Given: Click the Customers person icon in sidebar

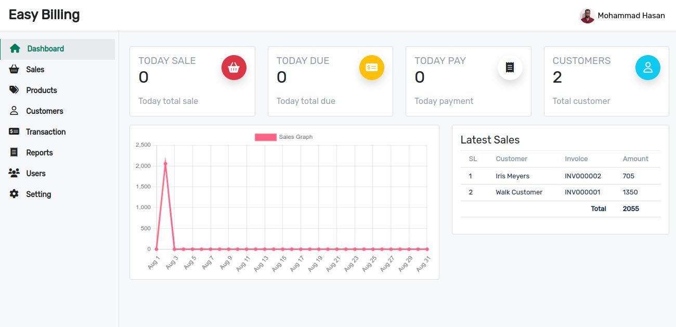Looking at the screenshot, I should 14,111.
